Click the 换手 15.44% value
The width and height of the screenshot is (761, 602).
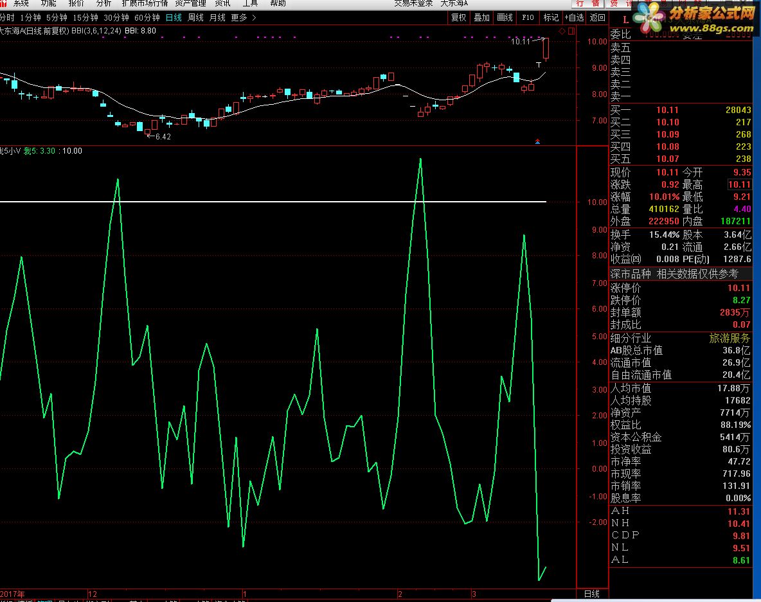tap(665, 235)
